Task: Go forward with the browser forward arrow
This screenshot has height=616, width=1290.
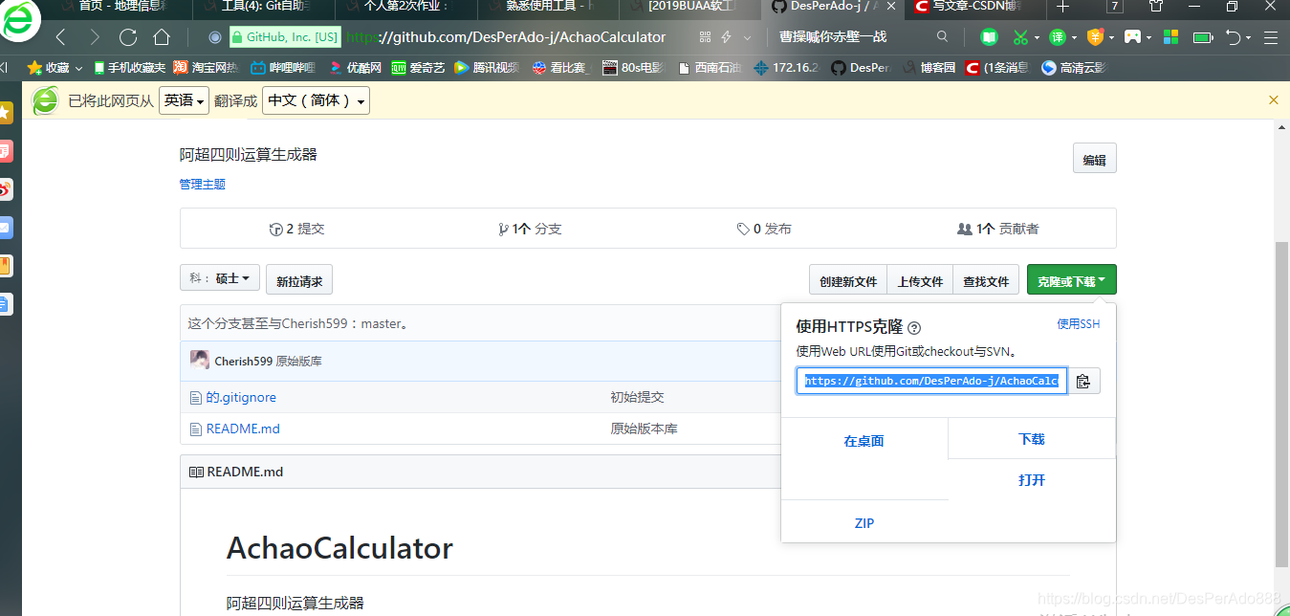Action: (94, 37)
